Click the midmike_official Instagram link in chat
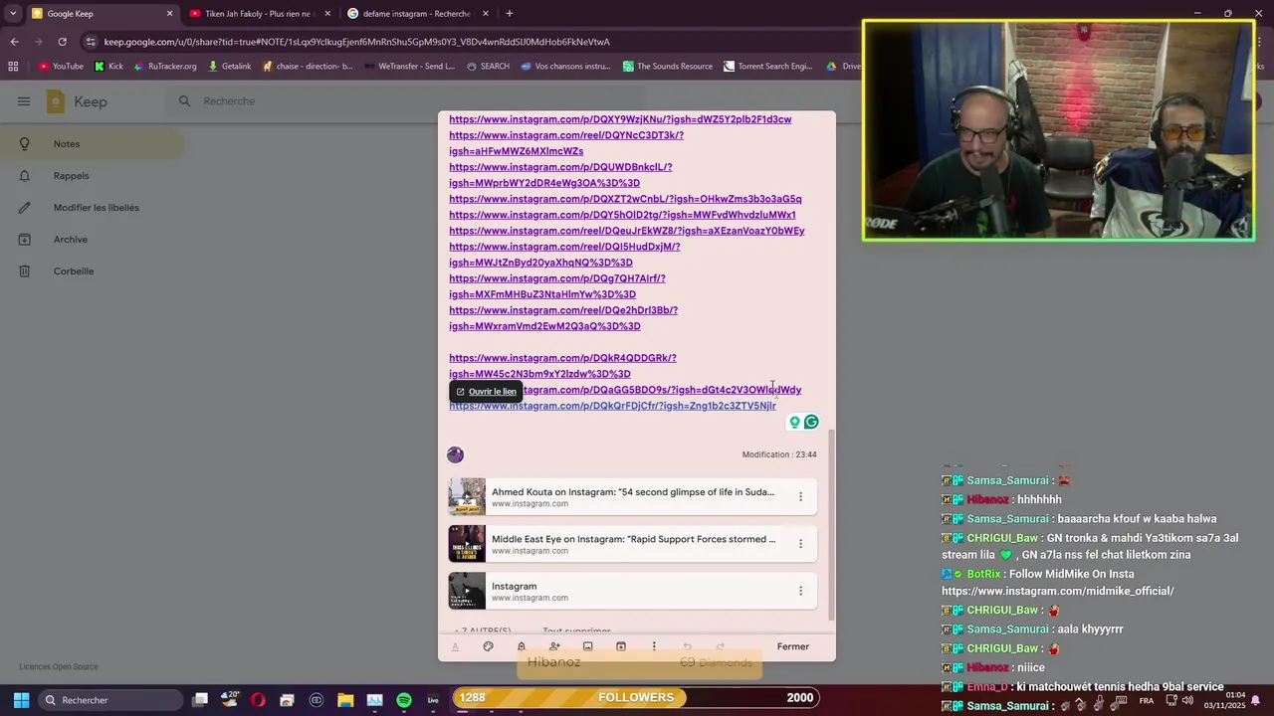1274x716 pixels. 1058,592
